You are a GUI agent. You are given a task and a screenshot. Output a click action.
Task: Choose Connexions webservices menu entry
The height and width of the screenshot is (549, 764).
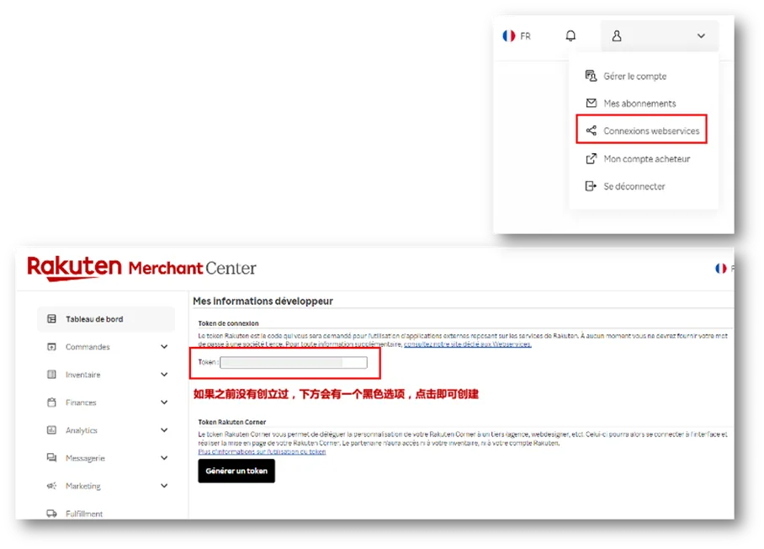(641, 131)
